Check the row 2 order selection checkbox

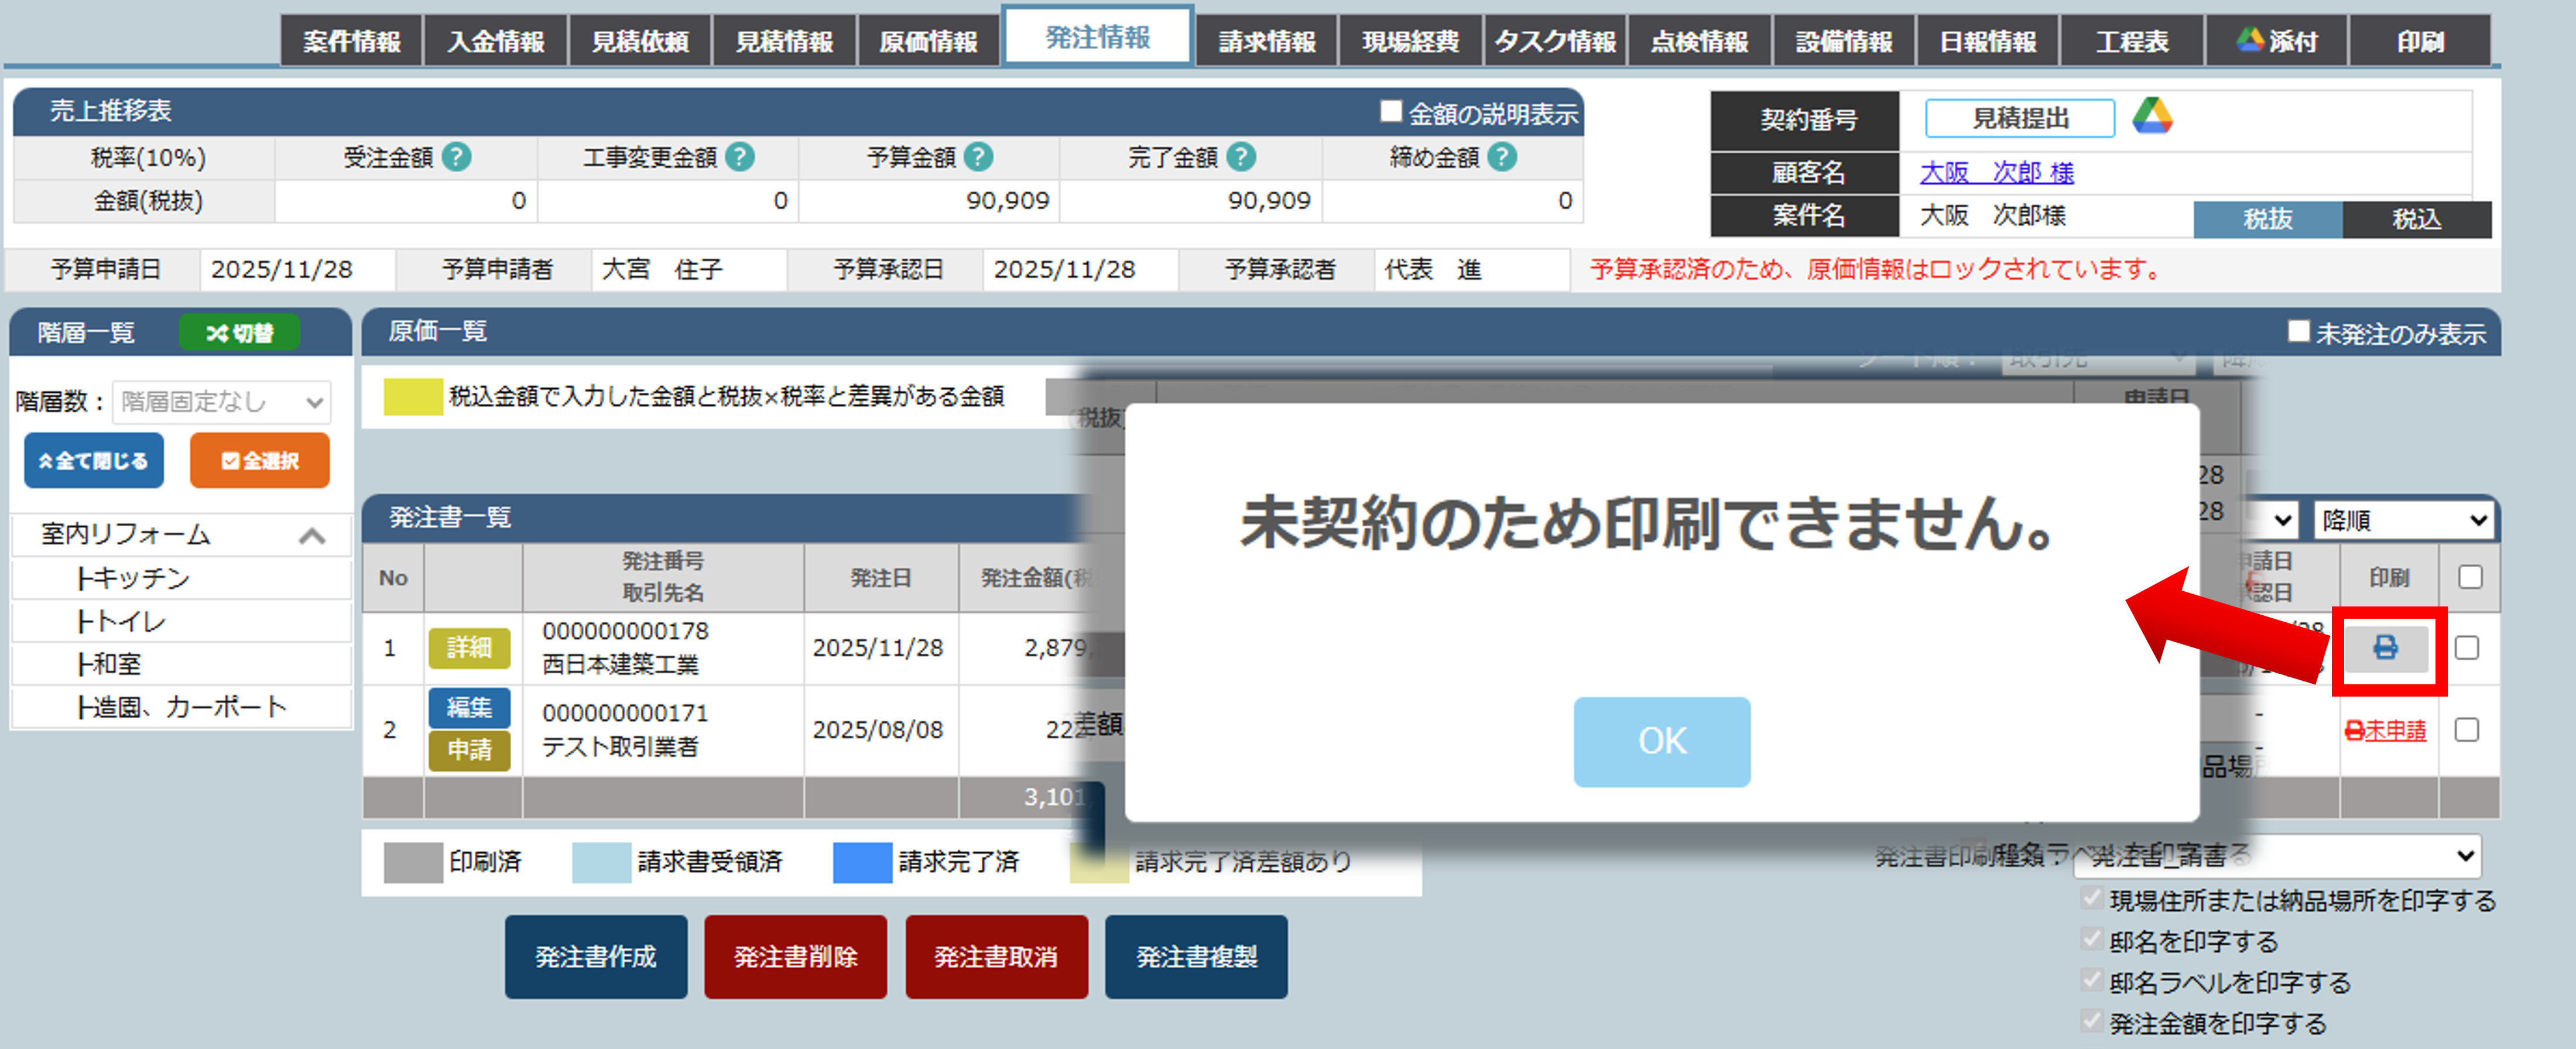click(2466, 730)
